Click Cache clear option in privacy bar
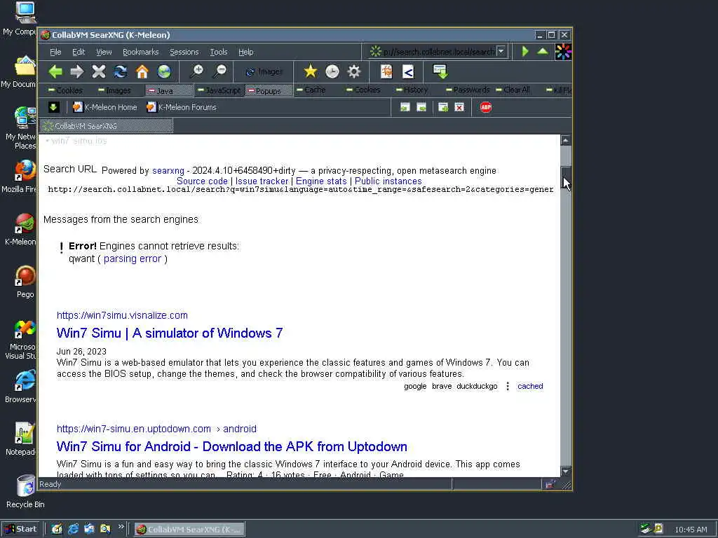Image resolution: width=718 pixels, height=538 pixels. (311, 90)
